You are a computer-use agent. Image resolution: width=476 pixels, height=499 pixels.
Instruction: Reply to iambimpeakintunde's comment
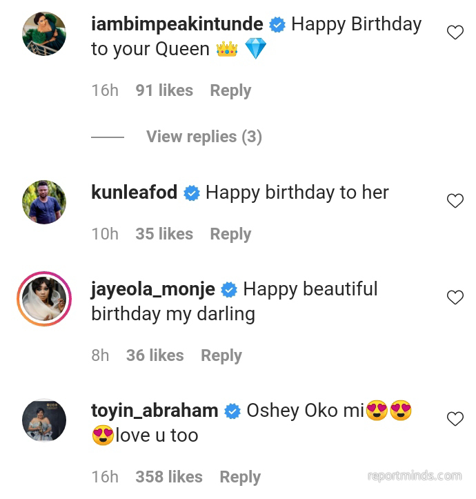[x=230, y=90]
